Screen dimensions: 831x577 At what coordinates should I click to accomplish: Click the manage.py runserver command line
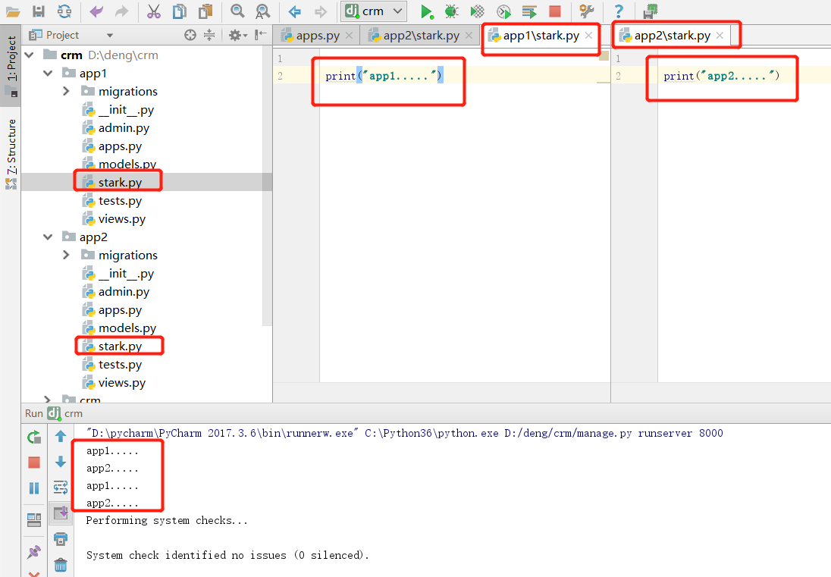point(404,434)
